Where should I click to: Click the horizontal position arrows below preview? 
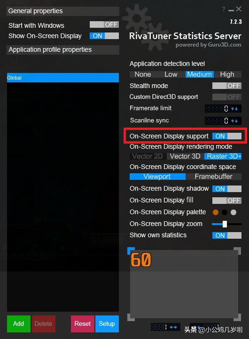(x=173, y=327)
